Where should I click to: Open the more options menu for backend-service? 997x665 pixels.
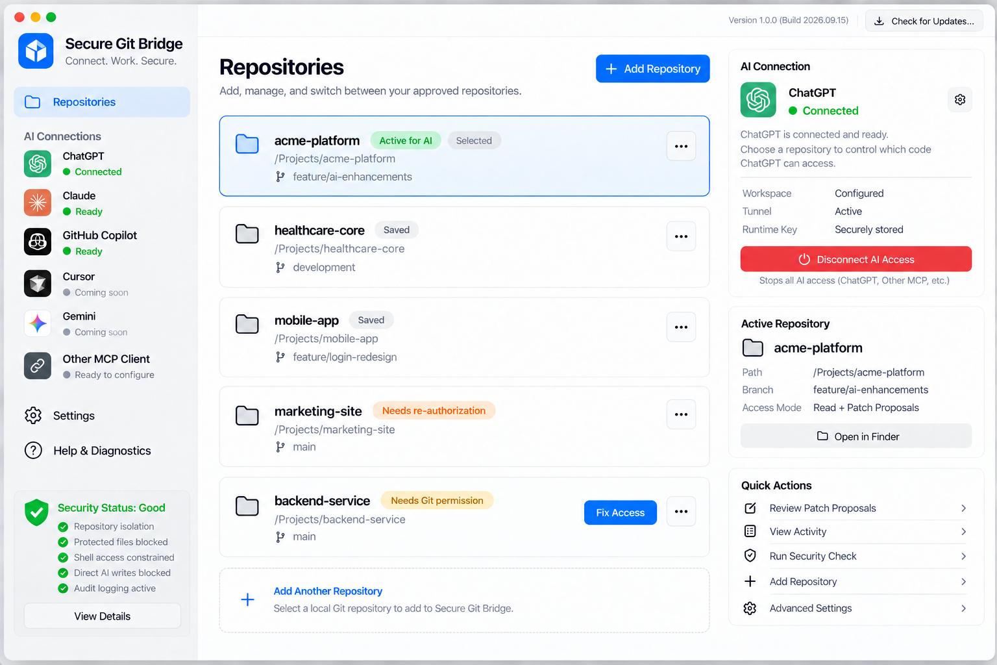681,512
